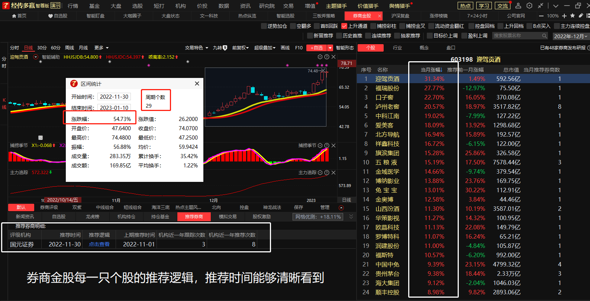Screen dimensions: 590x301
Task: Open the 沪深复盘 tab
Action: pos(400,16)
